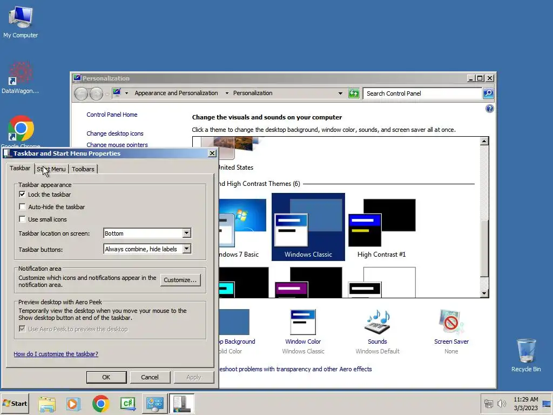553x415 pixels.
Task: Go forward in the Personalization window
Action: (x=96, y=93)
